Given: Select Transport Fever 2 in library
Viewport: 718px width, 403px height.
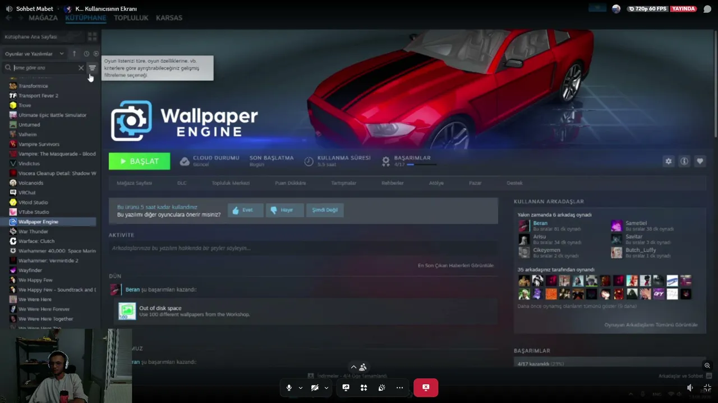Looking at the screenshot, I should (38, 96).
